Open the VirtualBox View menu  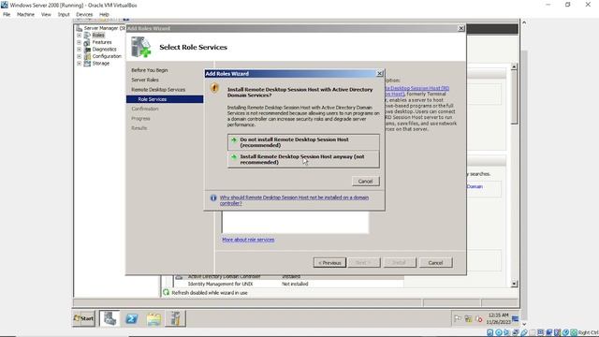(x=46, y=15)
